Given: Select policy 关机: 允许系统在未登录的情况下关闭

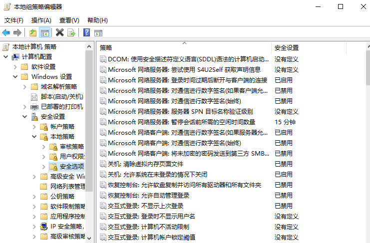Looking at the screenshot, I should point(157,175).
